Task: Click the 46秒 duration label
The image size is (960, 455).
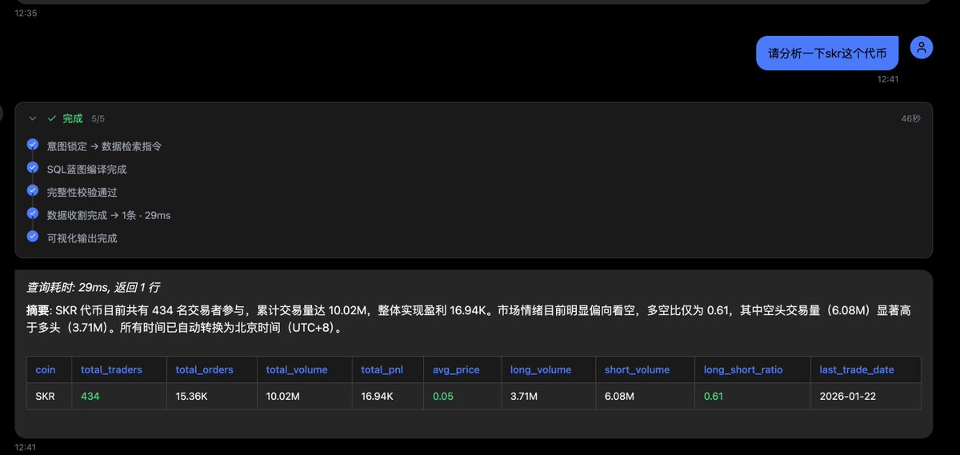Action: tap(910, 118)
